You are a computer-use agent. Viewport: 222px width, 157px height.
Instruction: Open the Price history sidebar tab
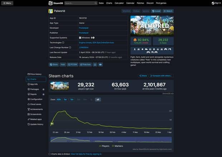coord(36,74)
